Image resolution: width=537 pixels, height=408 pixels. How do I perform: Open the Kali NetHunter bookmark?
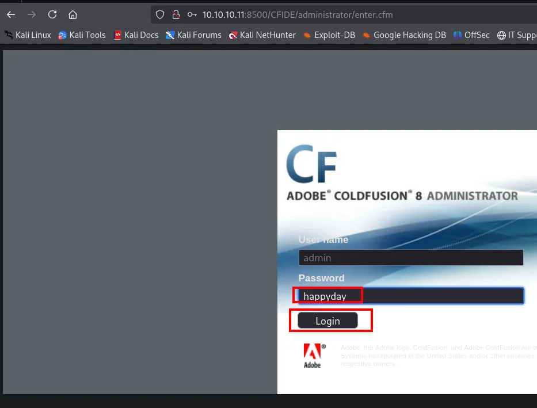[x=262, y=35]
